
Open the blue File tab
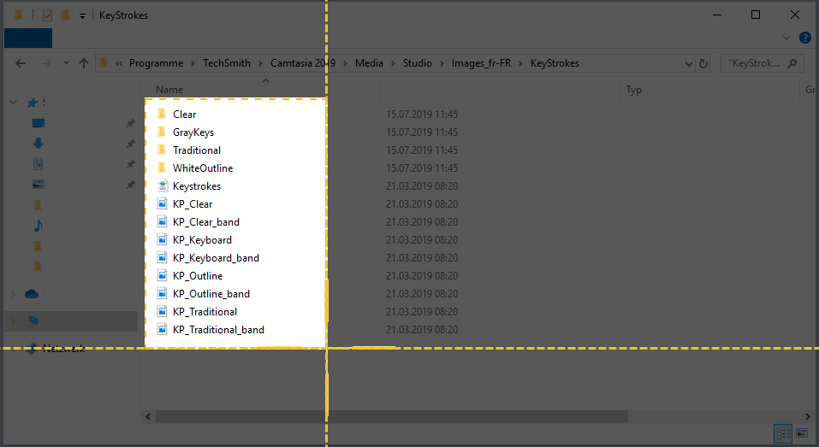click(28, 38)
